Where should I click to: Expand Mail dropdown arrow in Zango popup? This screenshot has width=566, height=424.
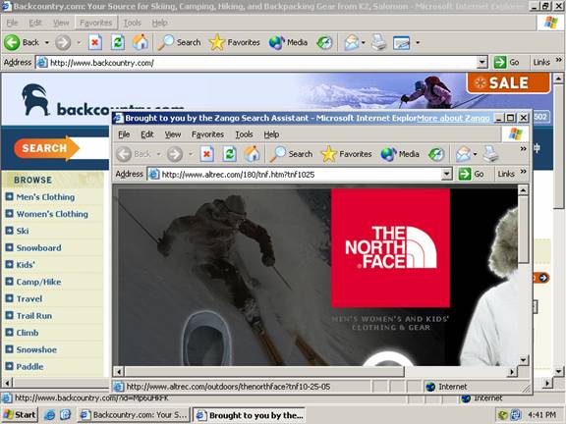475,154
